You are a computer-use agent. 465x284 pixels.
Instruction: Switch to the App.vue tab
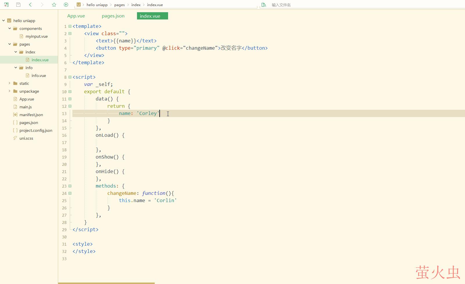point(76,16)
